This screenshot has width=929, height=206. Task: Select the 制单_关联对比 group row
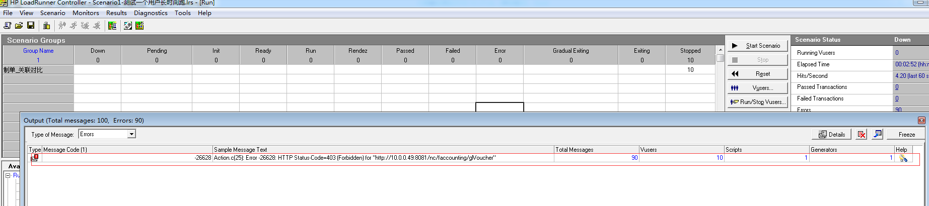point(359,70)
